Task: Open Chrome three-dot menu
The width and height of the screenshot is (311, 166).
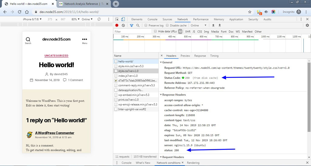Action: pyautogui.click(x=306, y=12)
